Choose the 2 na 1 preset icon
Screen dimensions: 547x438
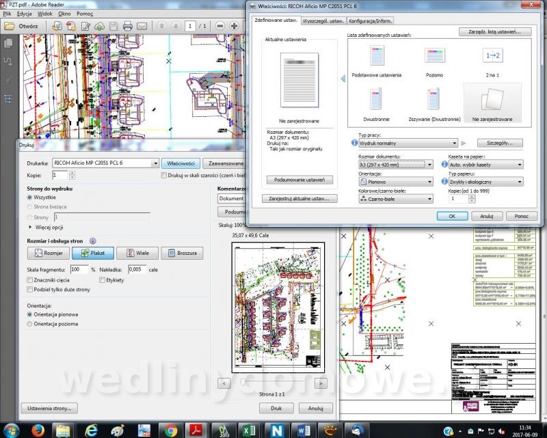pos(492,55)
